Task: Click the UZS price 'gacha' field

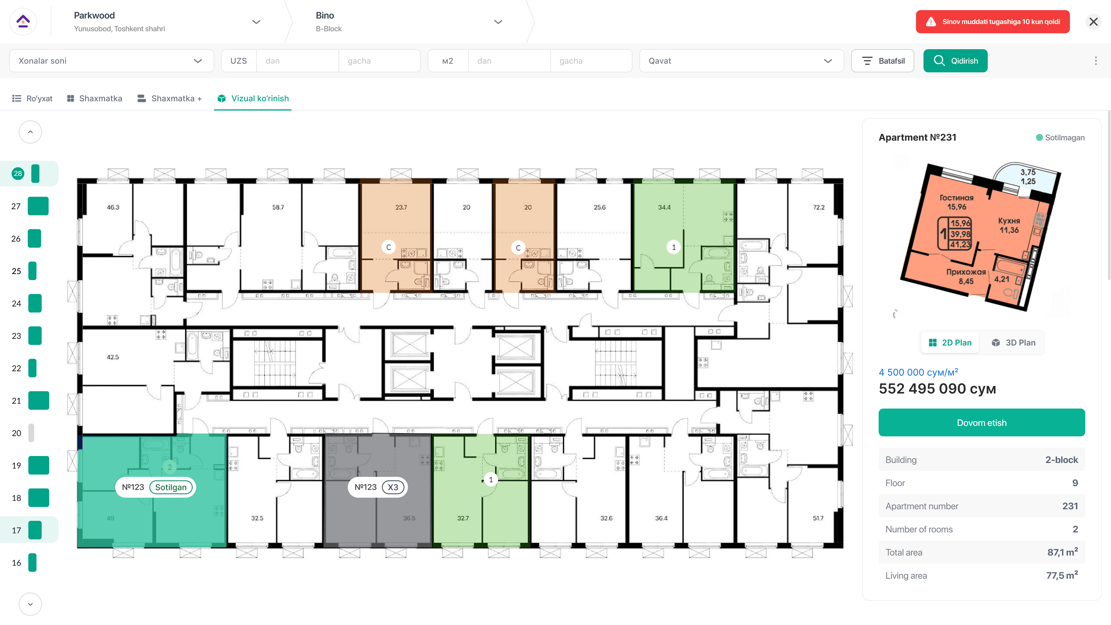Action: (x=379, y=61)
